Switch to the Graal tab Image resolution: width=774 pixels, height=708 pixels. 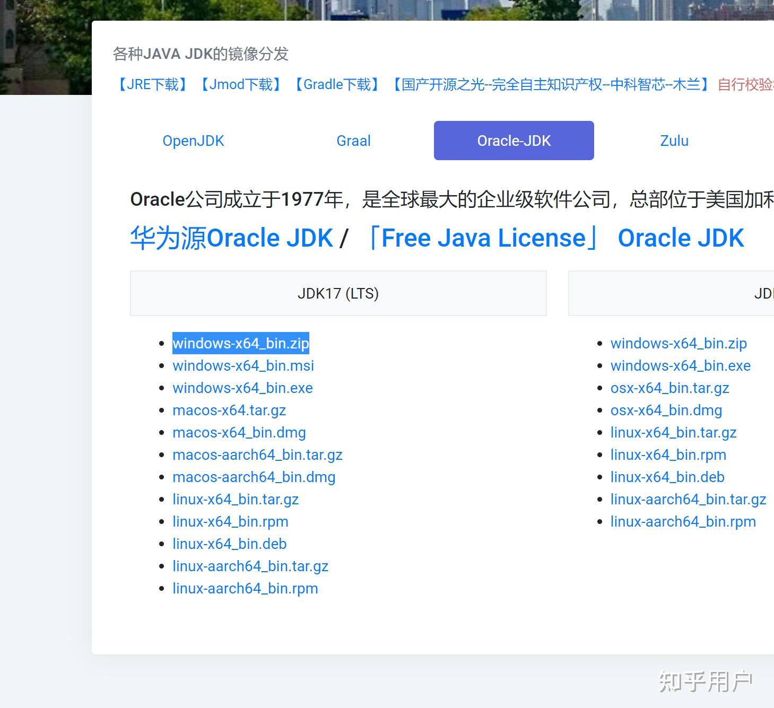pos(353,141)
